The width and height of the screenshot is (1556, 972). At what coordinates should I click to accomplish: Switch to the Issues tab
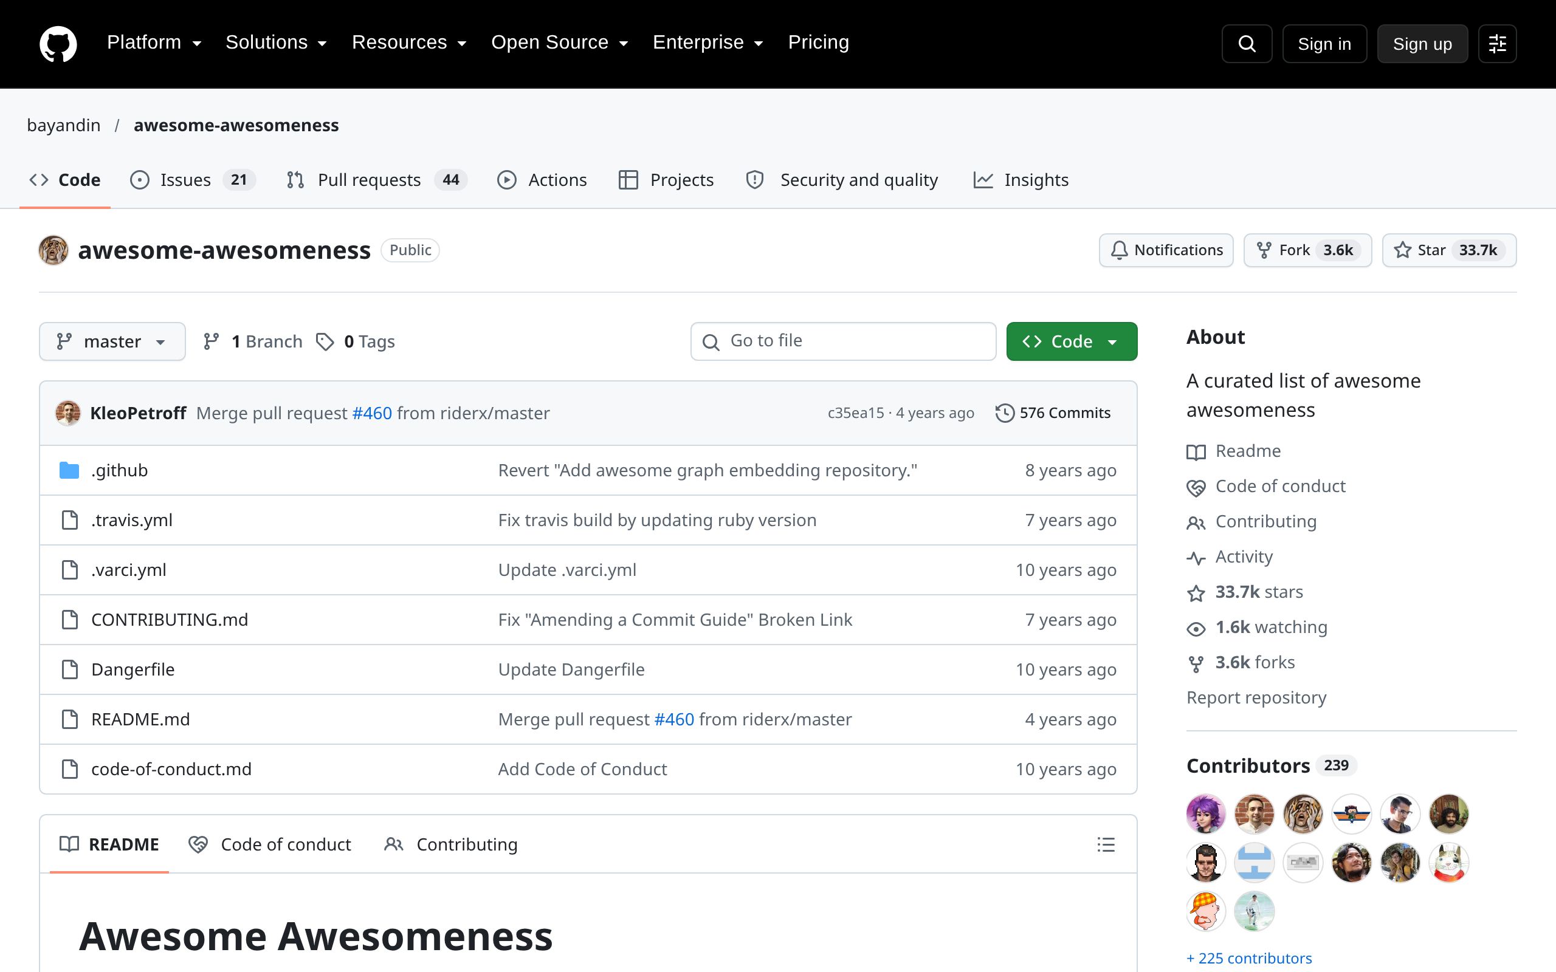point(192,180)
